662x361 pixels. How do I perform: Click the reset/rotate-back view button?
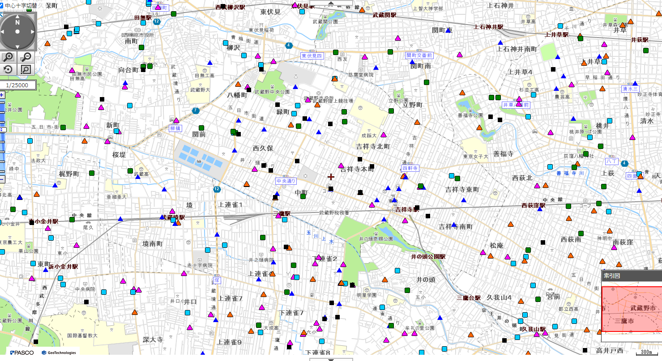tap(9, 69)
